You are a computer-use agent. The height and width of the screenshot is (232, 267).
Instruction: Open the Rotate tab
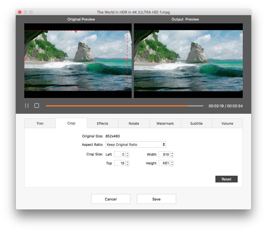point(134,123)
